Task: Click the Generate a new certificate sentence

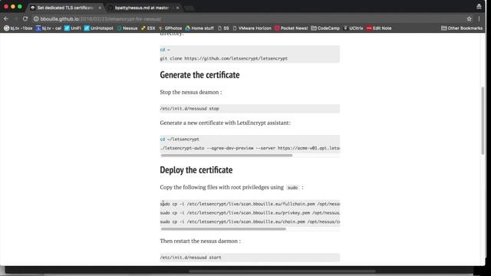Action: (x=225, y=123)
